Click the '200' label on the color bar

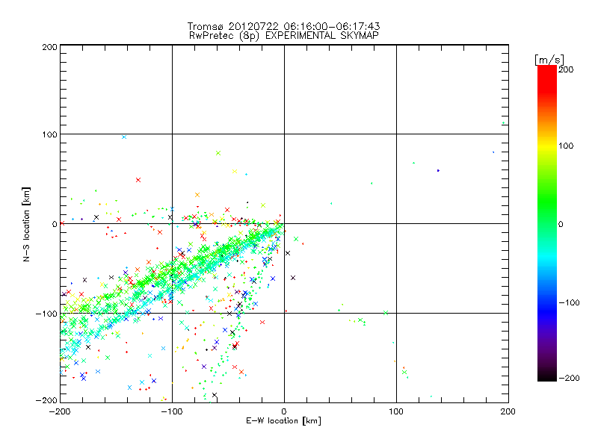[566, 69]
